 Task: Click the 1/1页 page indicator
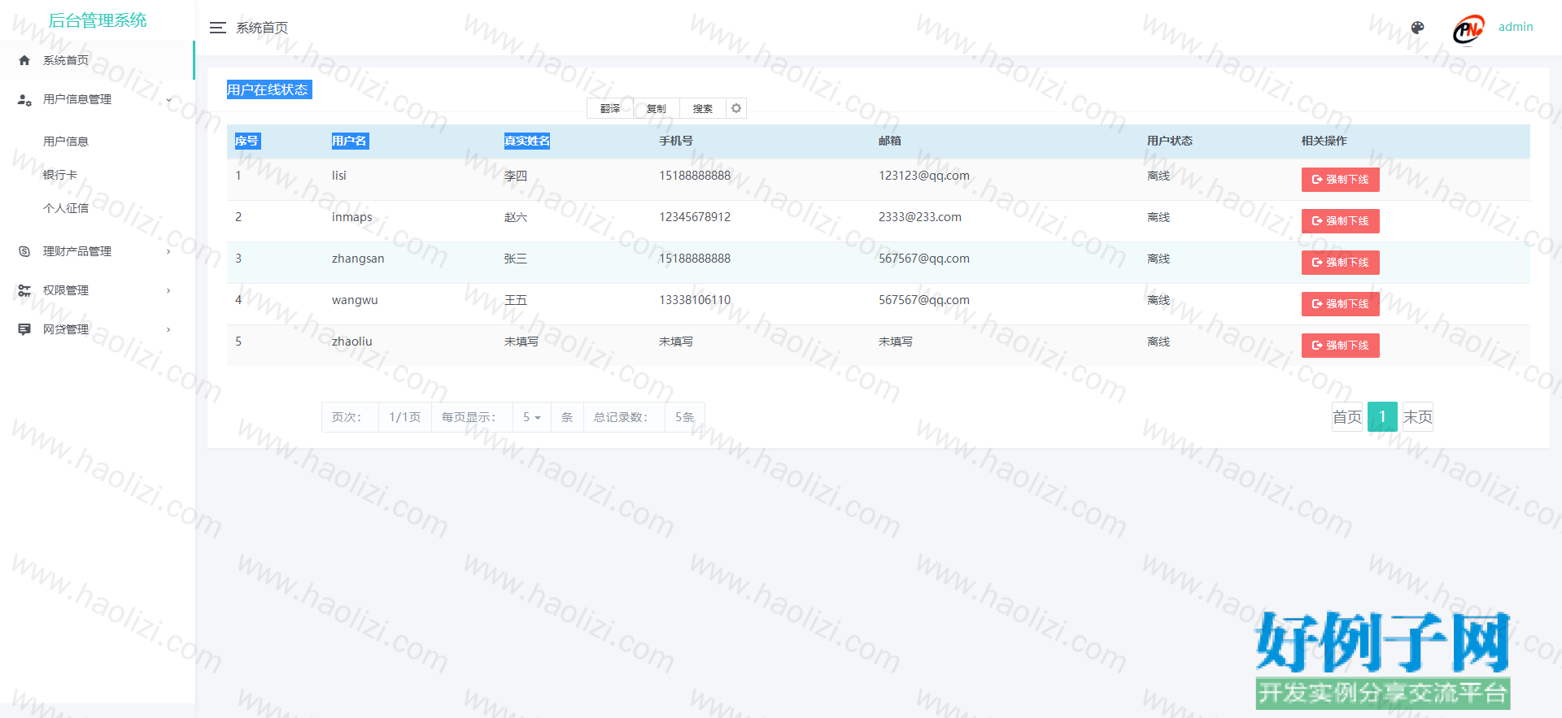(x=405, y=417)
